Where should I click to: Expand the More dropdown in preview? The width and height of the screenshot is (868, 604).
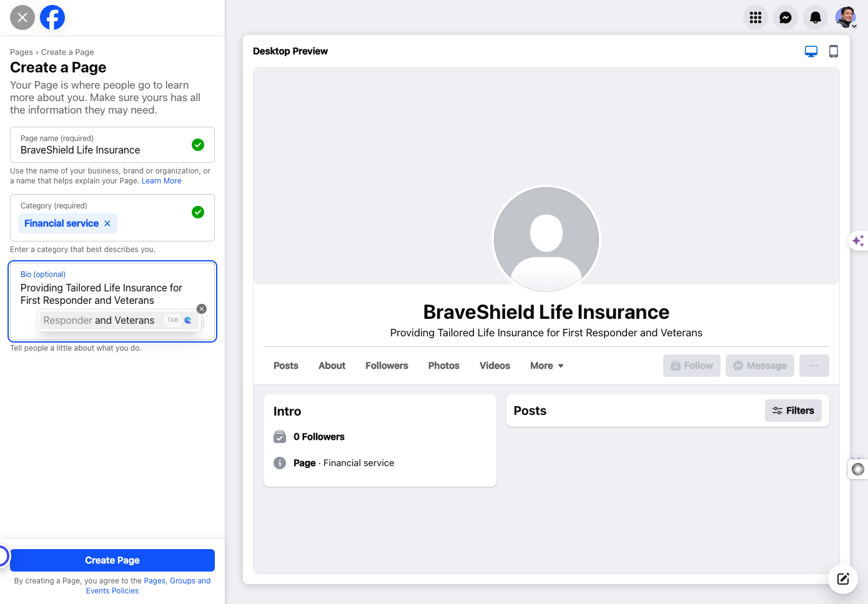pyautogui.click(x=547, y=366)
